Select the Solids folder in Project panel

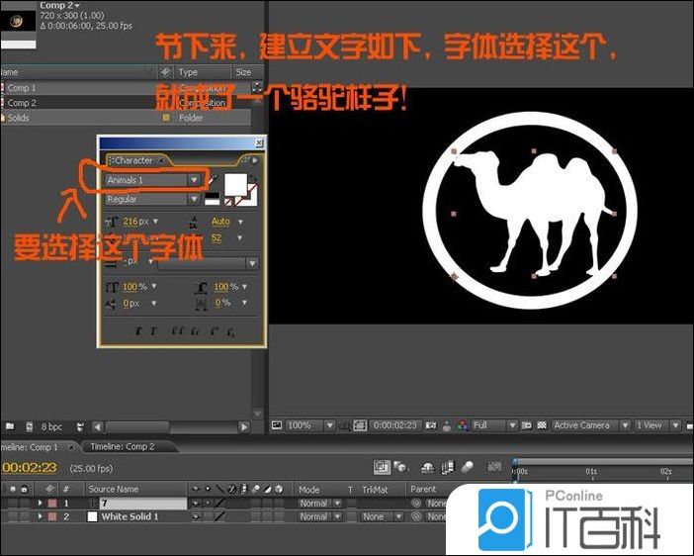click(x=18, y=118)
